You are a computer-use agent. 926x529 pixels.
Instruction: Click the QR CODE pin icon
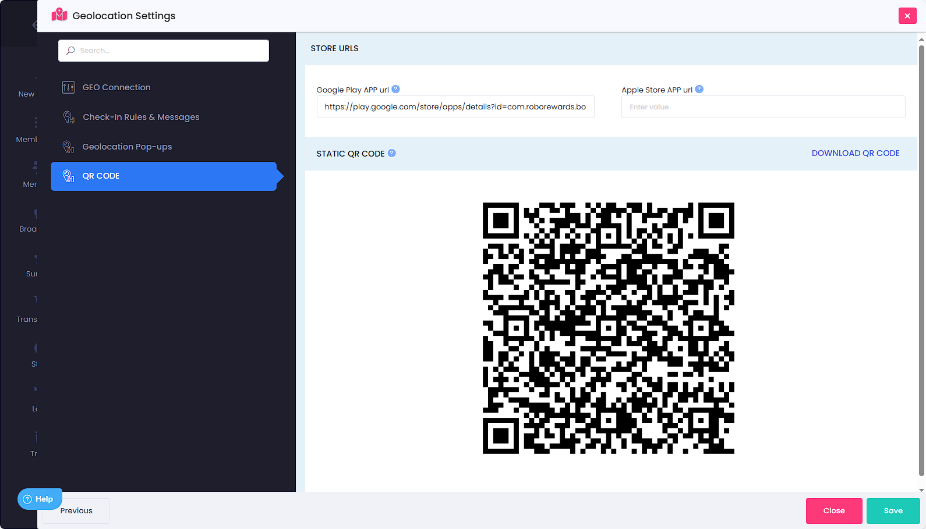[x=68, y=176]
